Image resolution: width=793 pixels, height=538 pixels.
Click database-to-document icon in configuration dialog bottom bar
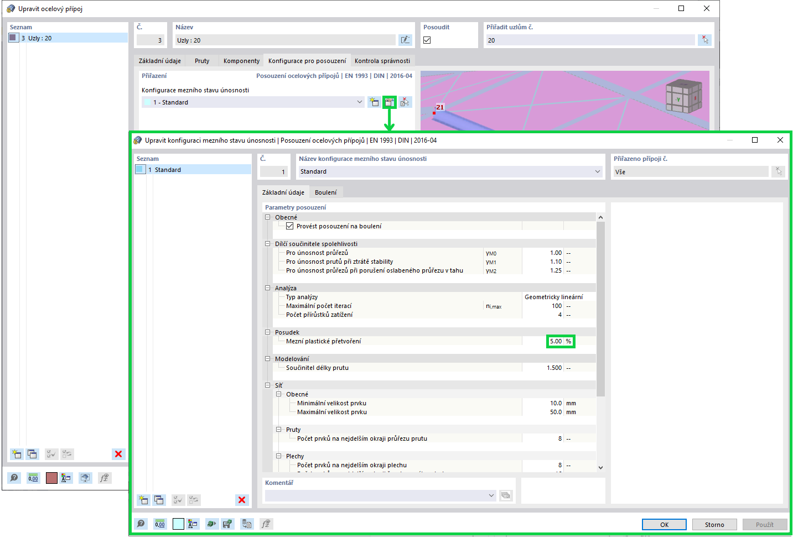pyautogui.click(x=247, y=524)
